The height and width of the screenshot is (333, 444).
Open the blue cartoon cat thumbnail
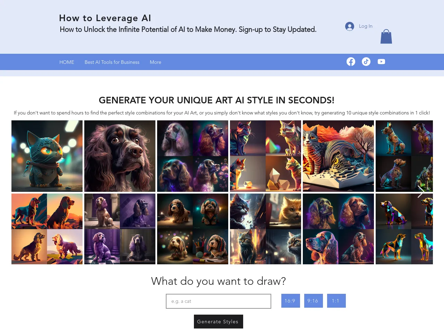pyautogui.click(x=47, y=156)
